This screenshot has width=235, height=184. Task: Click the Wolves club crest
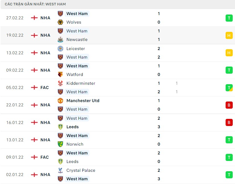60,22
